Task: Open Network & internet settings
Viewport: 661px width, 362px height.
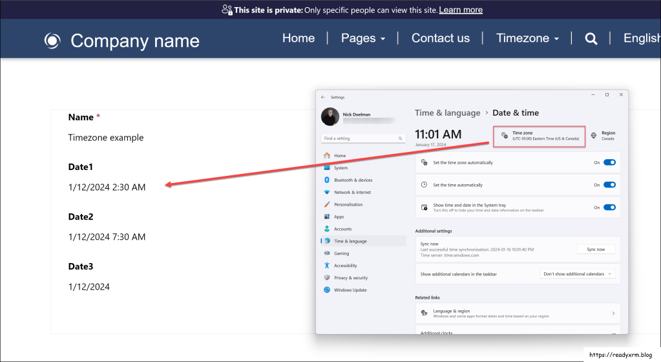Action: pyautogui.click(x=352, y=193)
